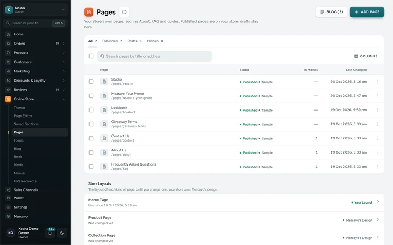Open row actions menu for Contact Us
The width and height of the screenshot is (393, 245).
coord(378,138)
